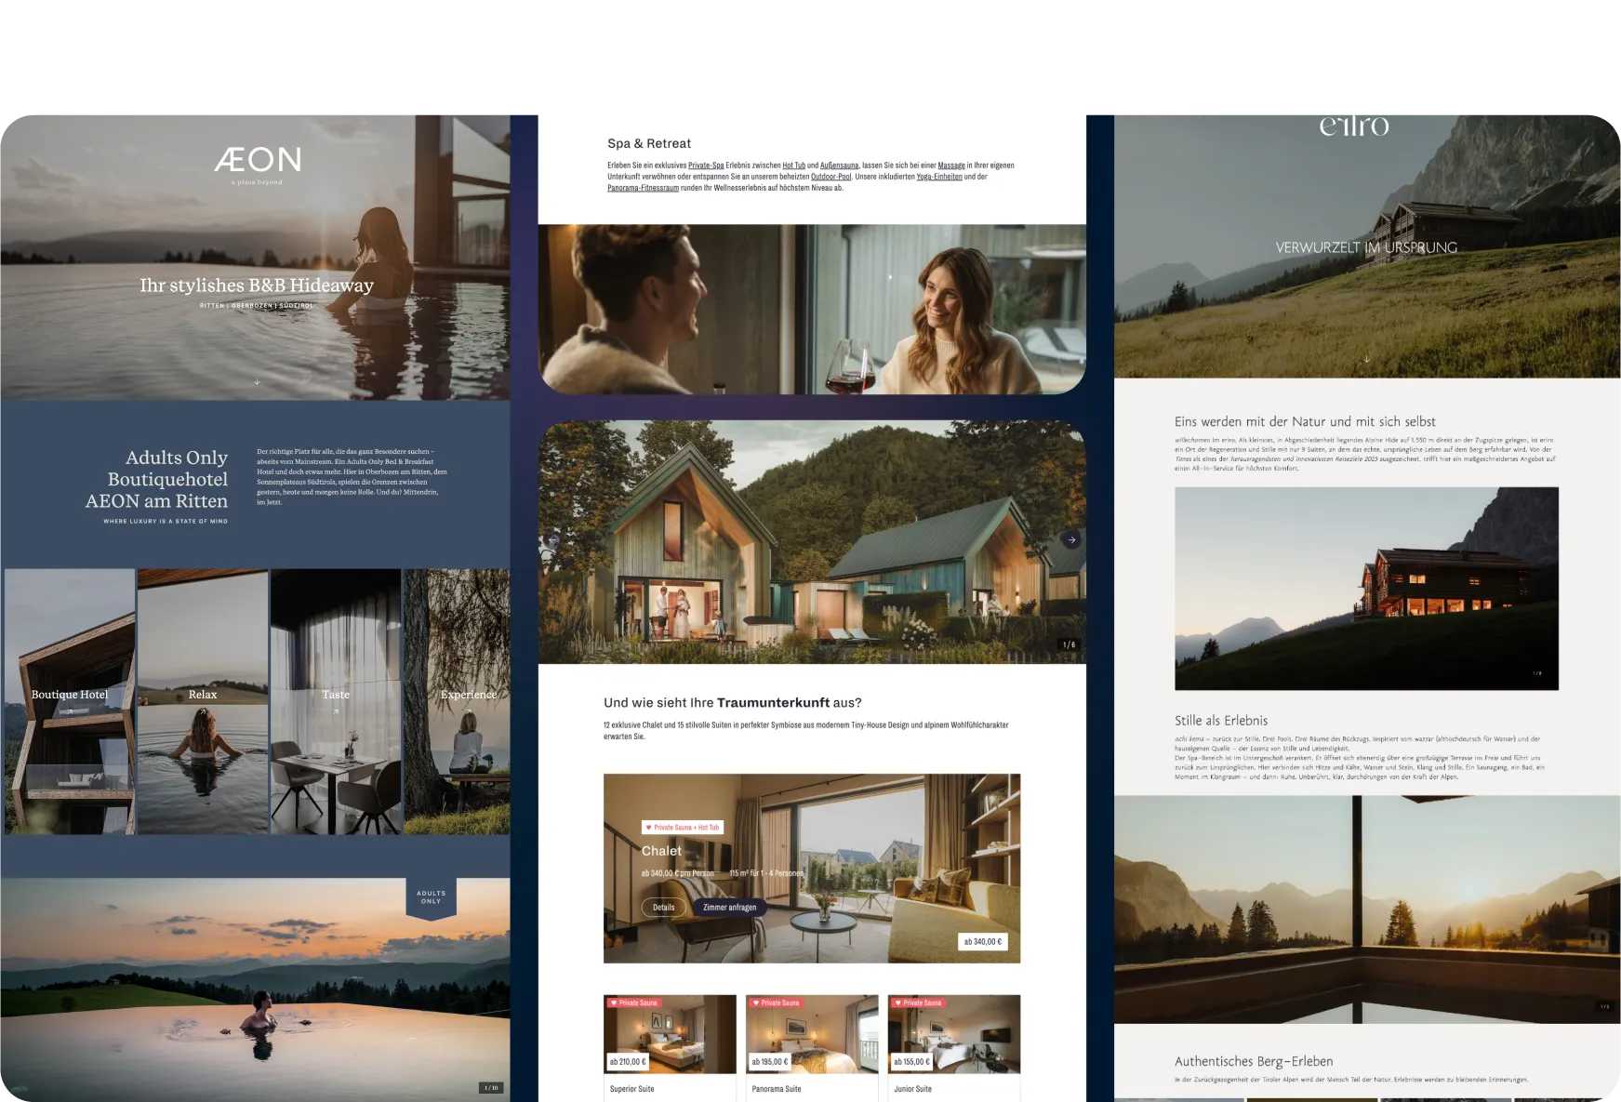The height and width of the screenshot is (1102, 1621).
Task: Click the Junior Suite title
Action: pos(913,1089)
